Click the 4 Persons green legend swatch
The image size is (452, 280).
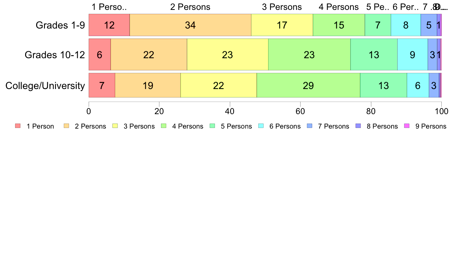pyautogui.click(x=164, y=126)
